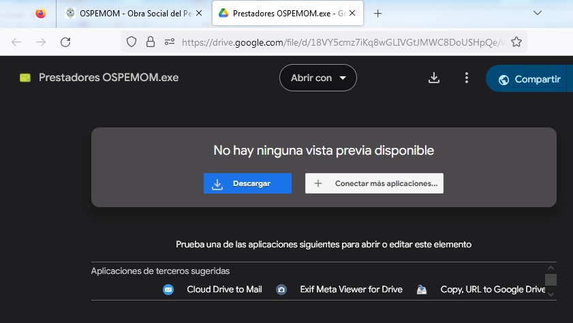Open the three-dot more actions menu
This screenshot has height=323, width=573.
[x=467, y=78]
